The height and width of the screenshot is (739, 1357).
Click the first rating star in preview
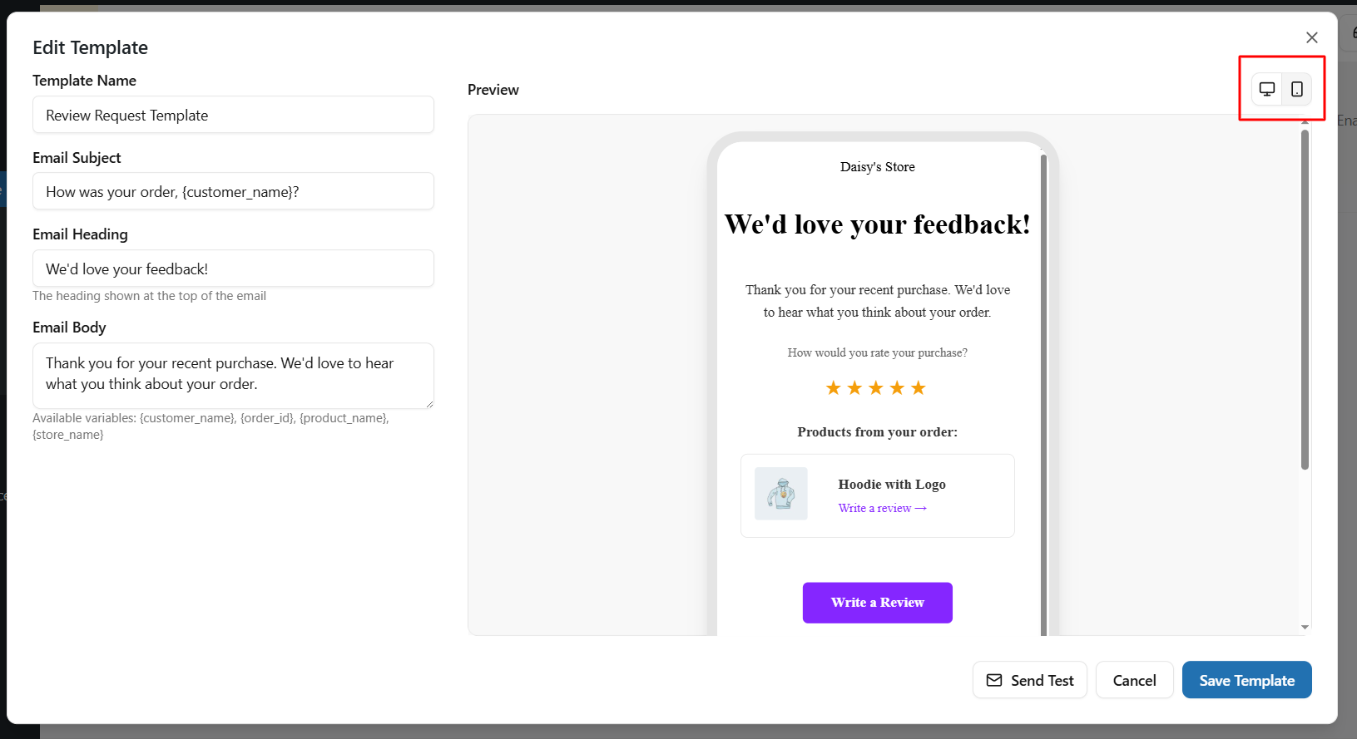tap(833, 388)
